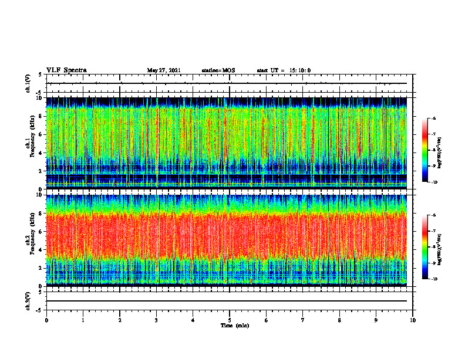This screenshot has width=465, height=359.
Task: Click the log(PSD) label beside ch.1 color bar
Action: click(x=440, y=153)
